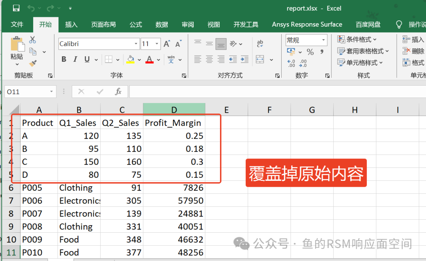Click the Cut scissors icon
This screenshot has height=261, width=426.
click(33, 40)
